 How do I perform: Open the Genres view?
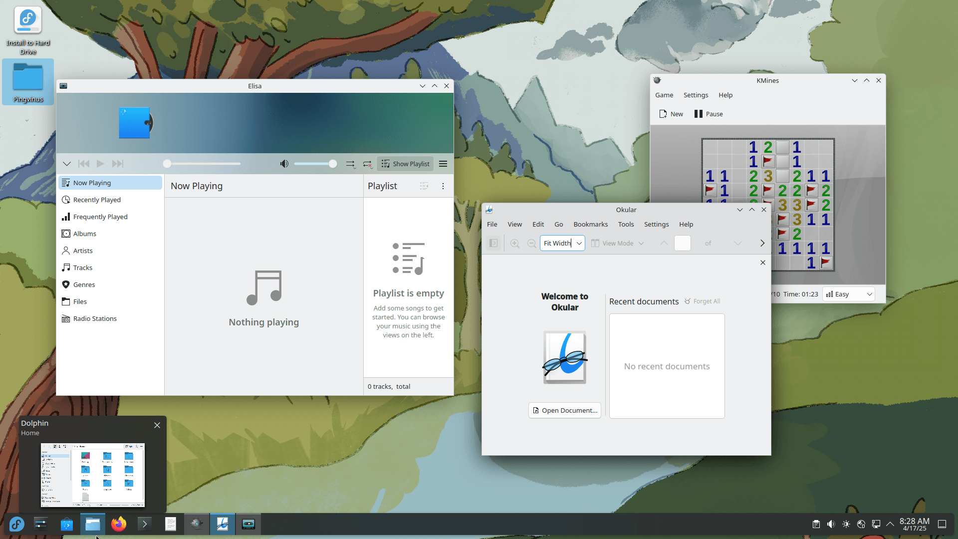[110, 284]
